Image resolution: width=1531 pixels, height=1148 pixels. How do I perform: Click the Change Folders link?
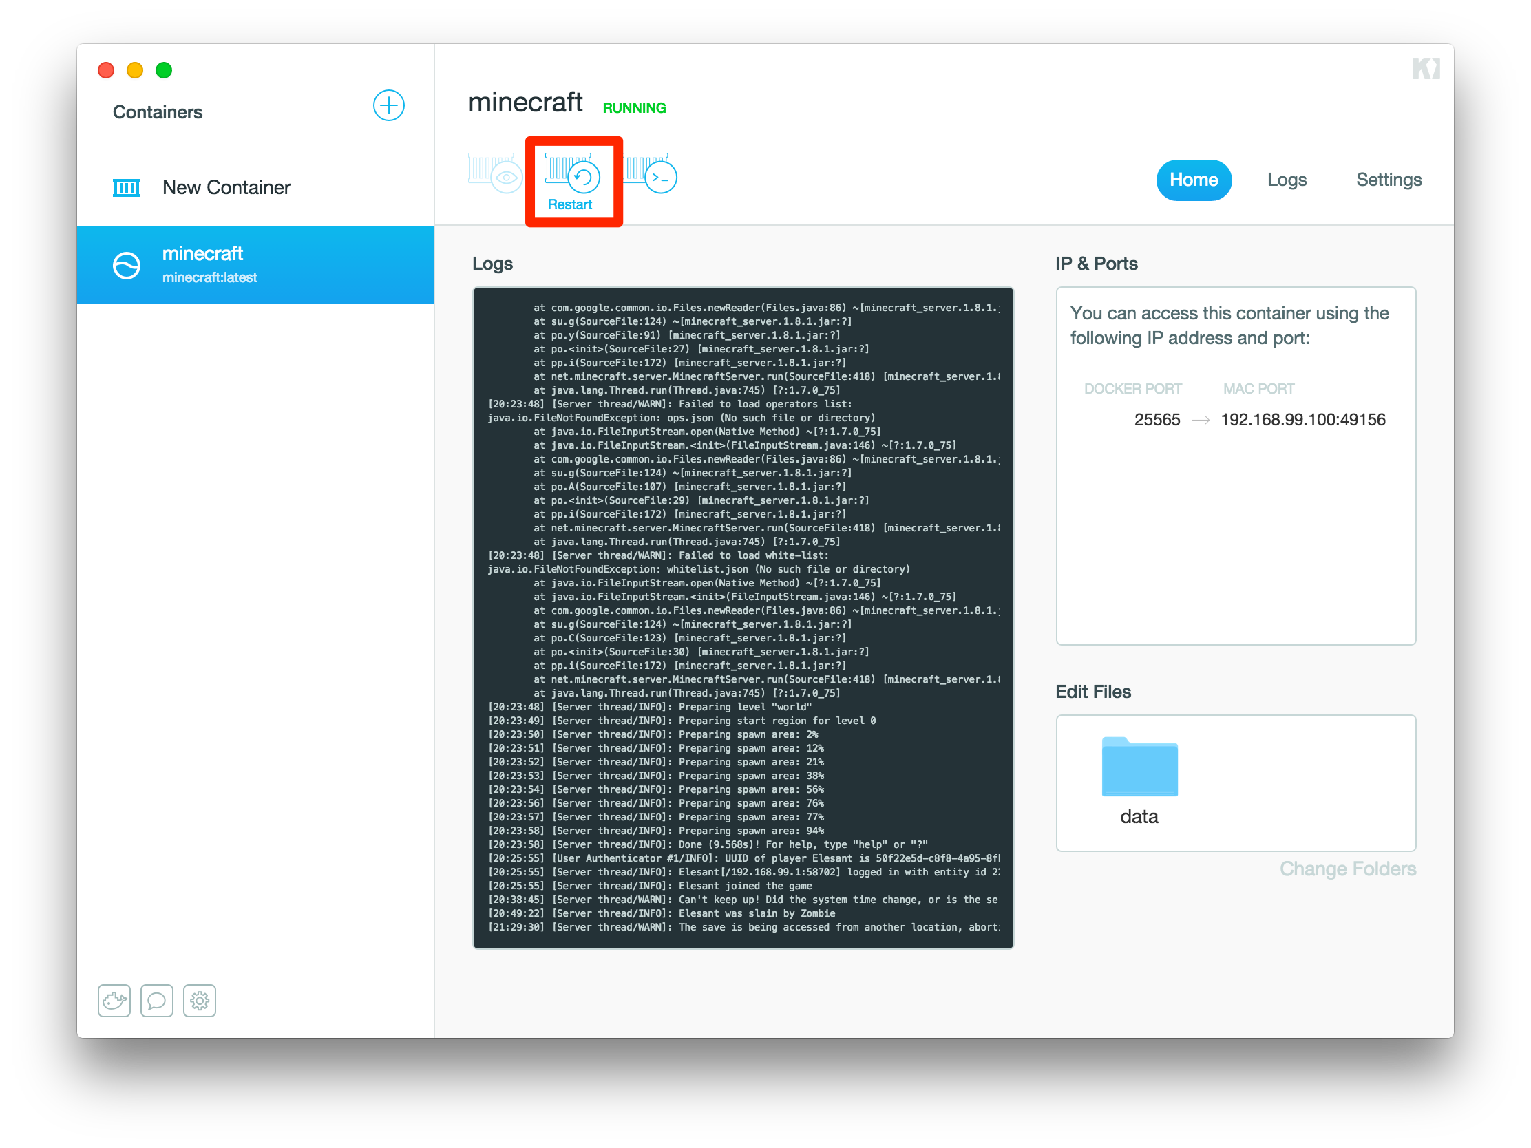(1347, 869)
